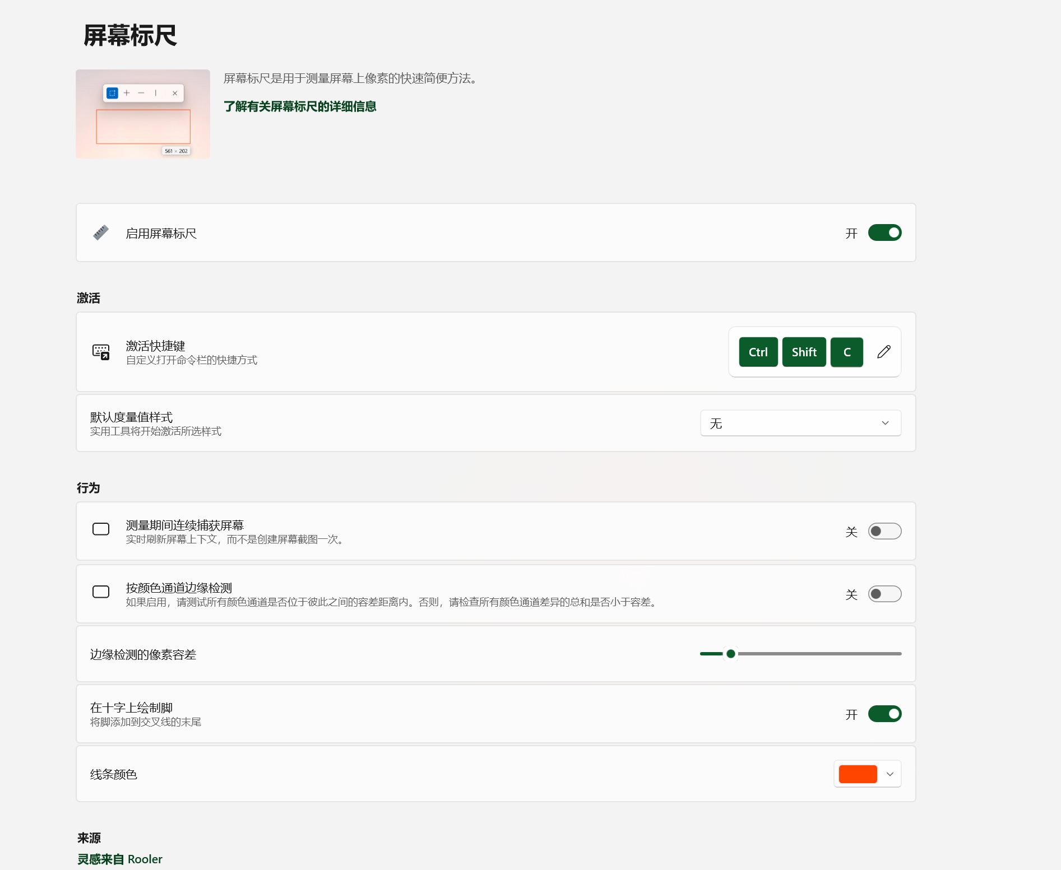1061x870 pixels.
Task: Select the Shift key in the shortcut display
Action: point(804,352)
